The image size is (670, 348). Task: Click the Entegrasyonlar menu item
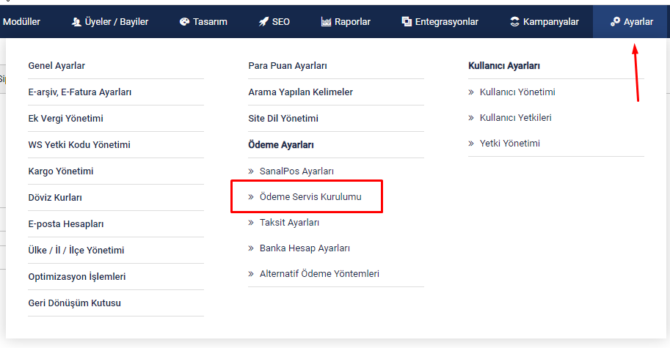click(439, 22)
